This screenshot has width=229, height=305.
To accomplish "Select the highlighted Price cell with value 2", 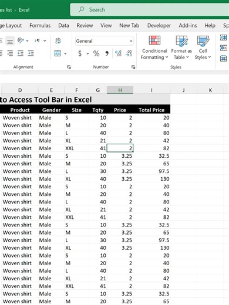I will (x=120, y=148).
